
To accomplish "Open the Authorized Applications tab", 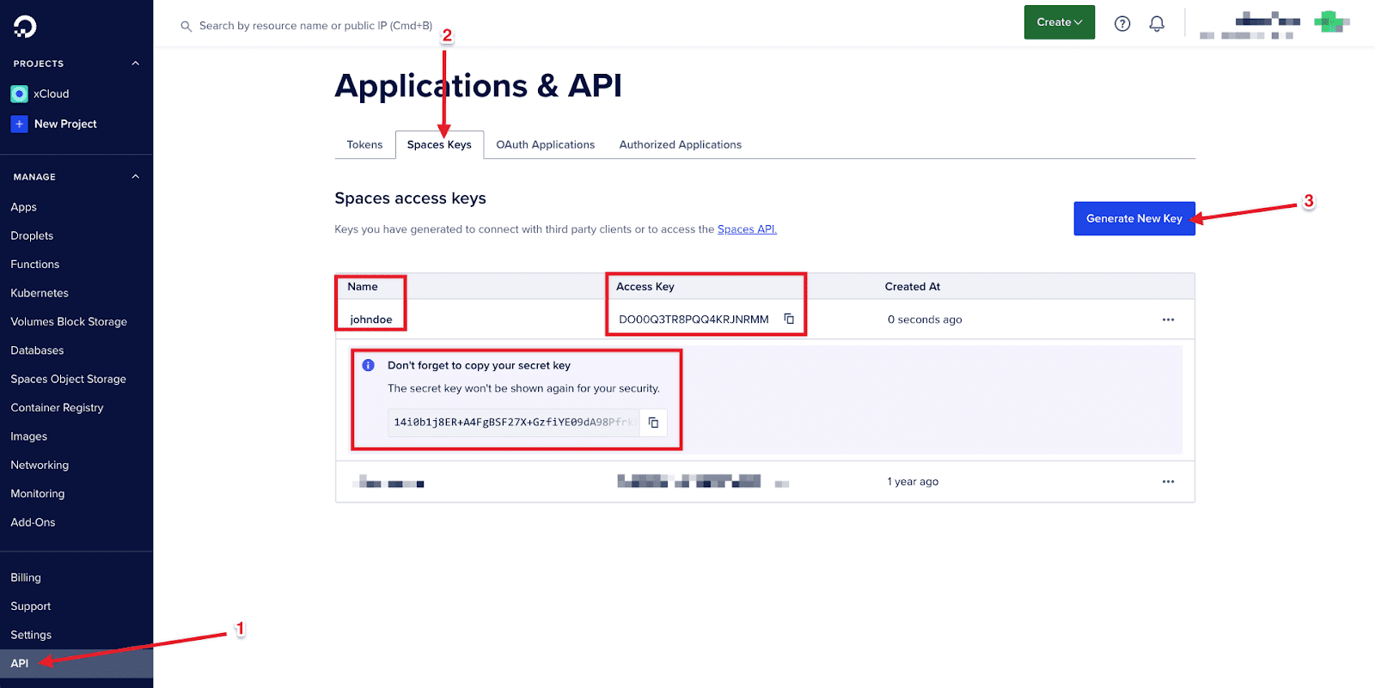I will [680, 144].
